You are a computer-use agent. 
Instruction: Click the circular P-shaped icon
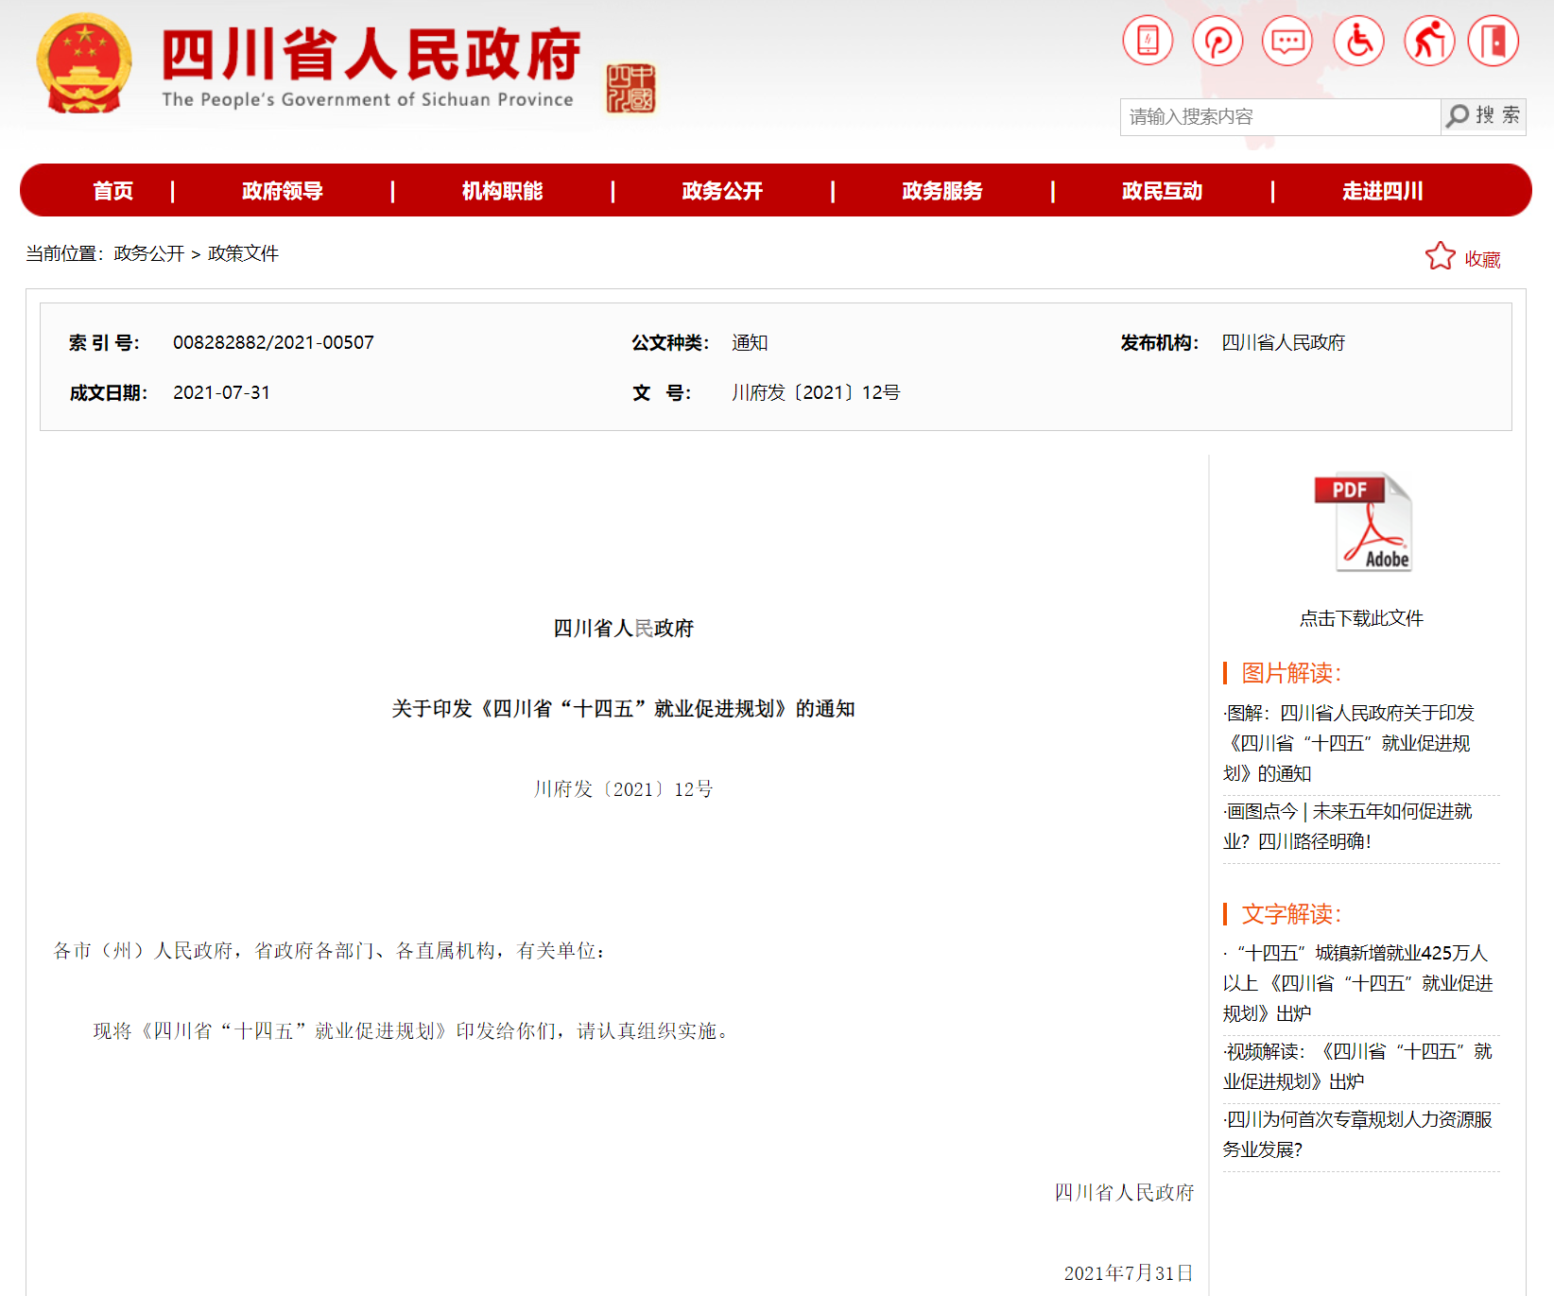click(x=1217, y=42)
